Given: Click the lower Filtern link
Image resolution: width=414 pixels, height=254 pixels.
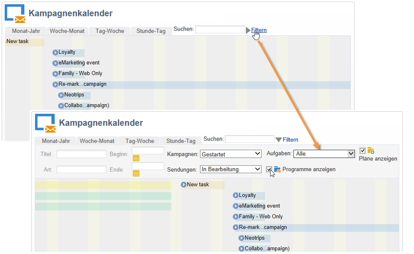Looking at the screenshot, I should click(291, 140).
